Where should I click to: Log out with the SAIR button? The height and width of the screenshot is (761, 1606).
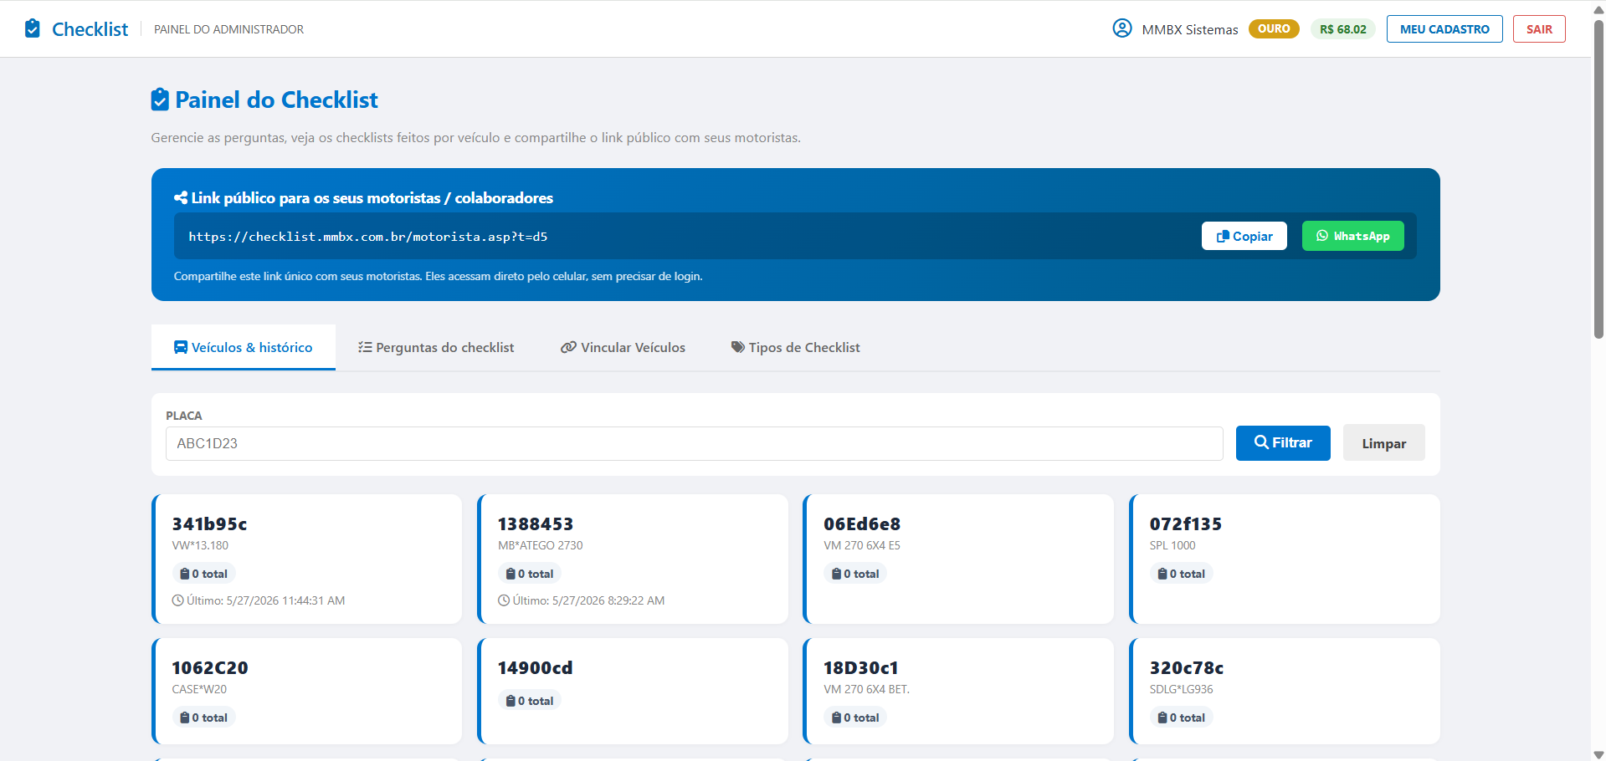click(x=1539, y=29)
